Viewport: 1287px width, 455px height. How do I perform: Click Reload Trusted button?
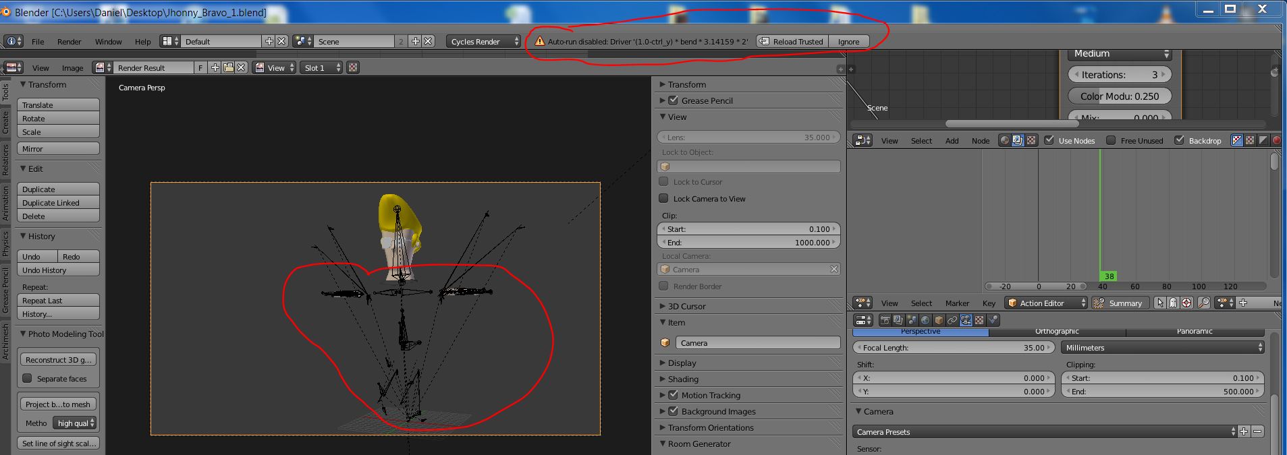(792, 41)
